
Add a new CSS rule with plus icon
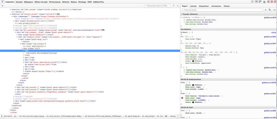pos(266,10)
